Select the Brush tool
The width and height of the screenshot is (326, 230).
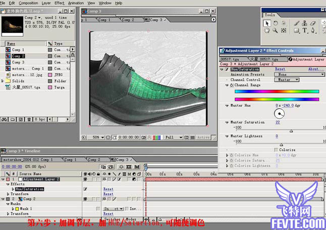[297, 23]
